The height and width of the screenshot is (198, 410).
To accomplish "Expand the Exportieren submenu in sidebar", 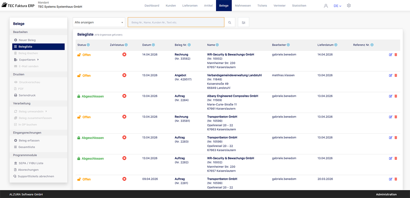I will click(27, 60).
